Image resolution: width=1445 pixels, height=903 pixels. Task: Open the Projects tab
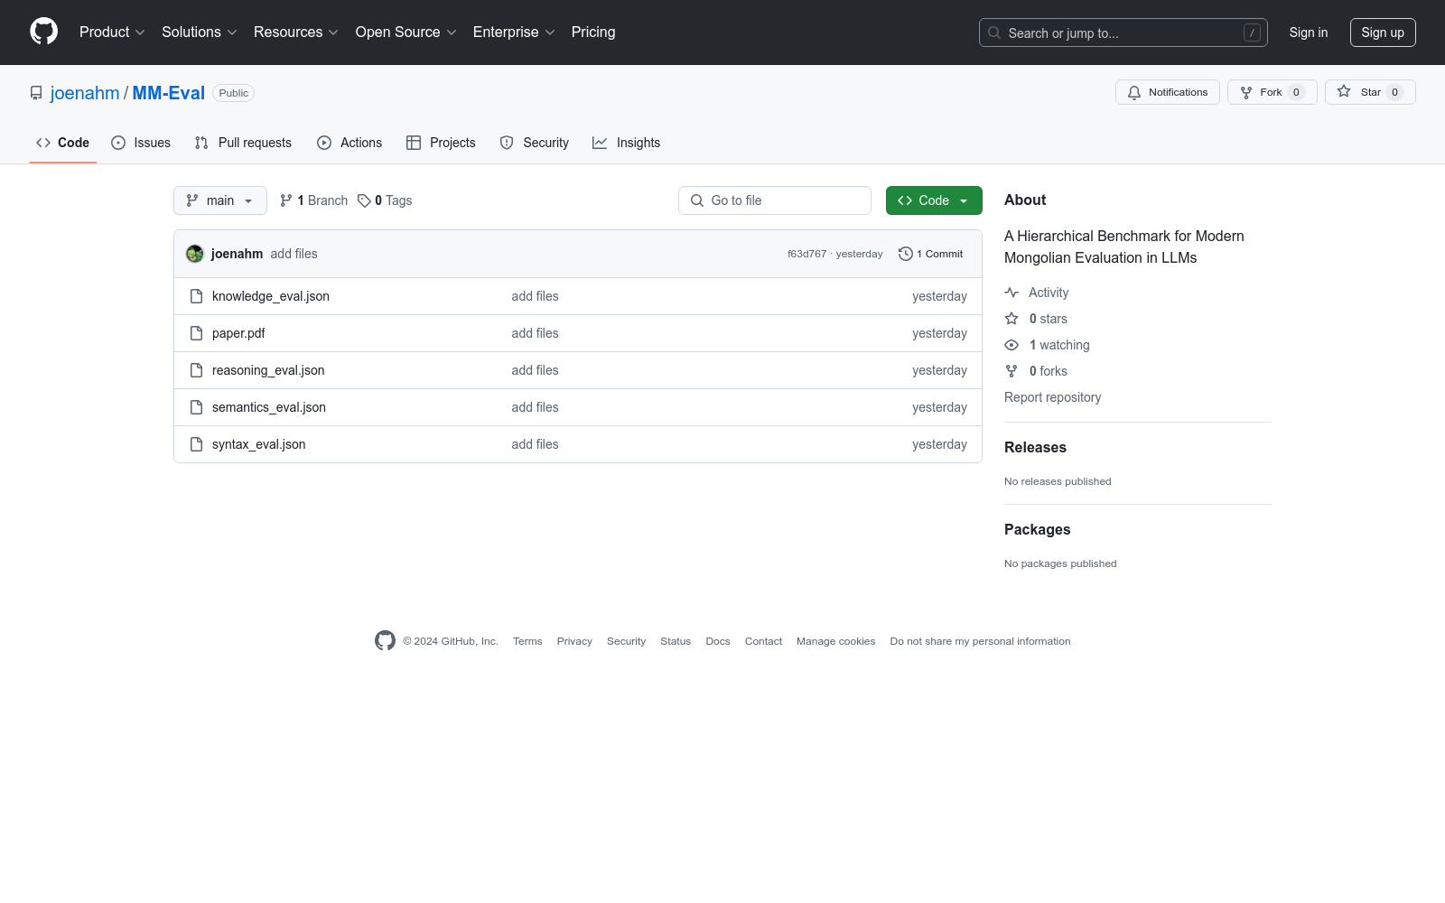(x=441, y=143)
